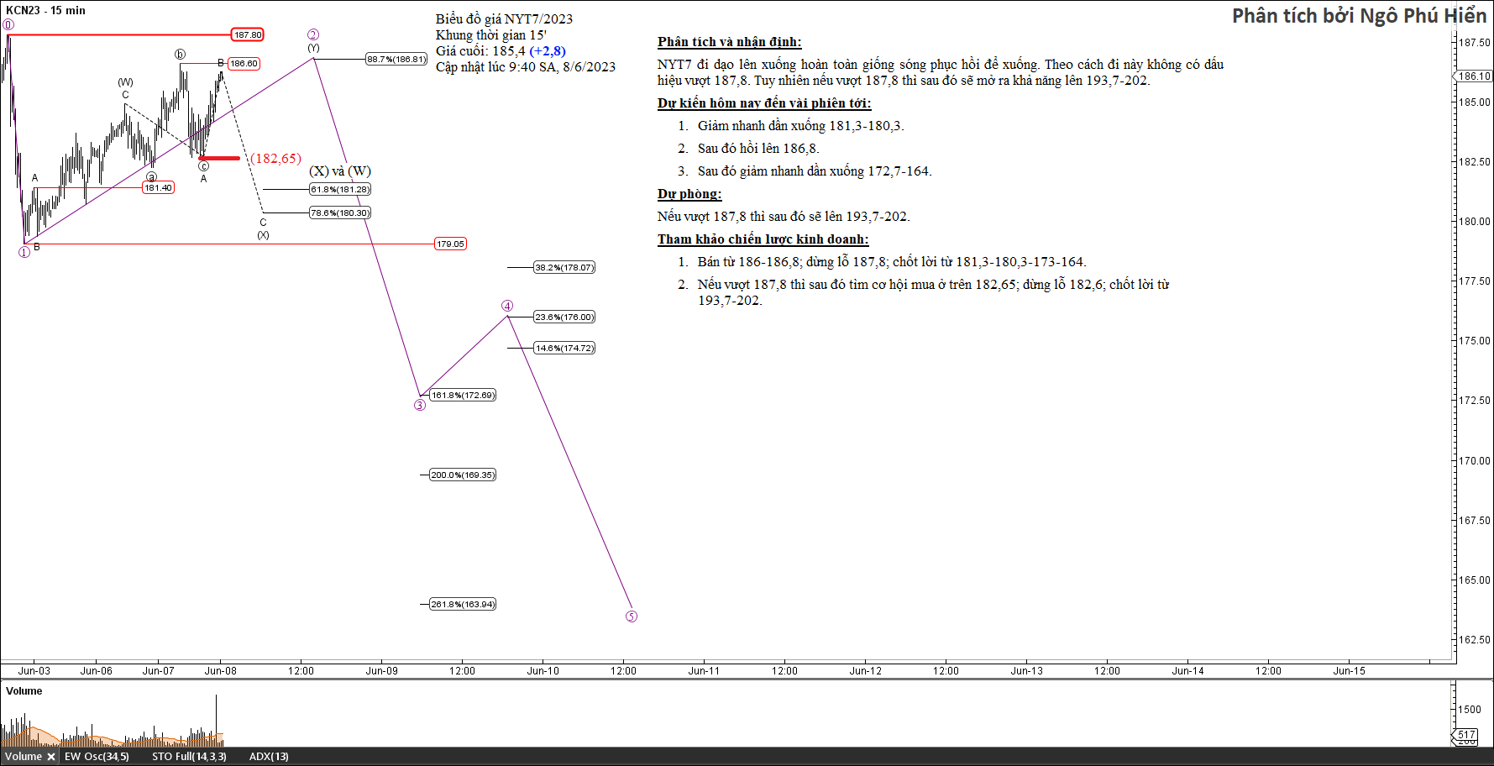1494x766 pixels.
Task: Select the red 187.80 price label
Action: tap(248, 34)
